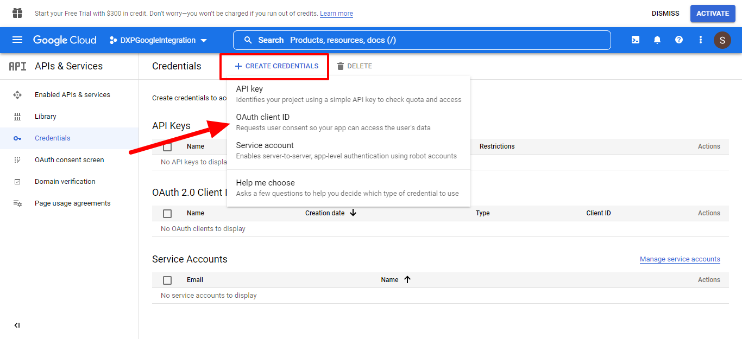Expand the Create Credentials dropdown
The height and width of the screenshot is (339, 742).
(276, 66)
